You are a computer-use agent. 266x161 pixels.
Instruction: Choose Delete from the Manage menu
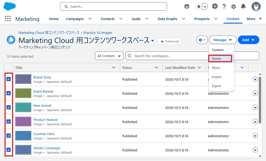[x=220, y=58]
